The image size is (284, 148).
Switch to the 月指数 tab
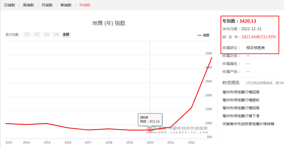pos(47,5)
